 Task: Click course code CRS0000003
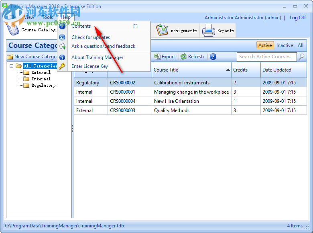[x=122, y=110]
